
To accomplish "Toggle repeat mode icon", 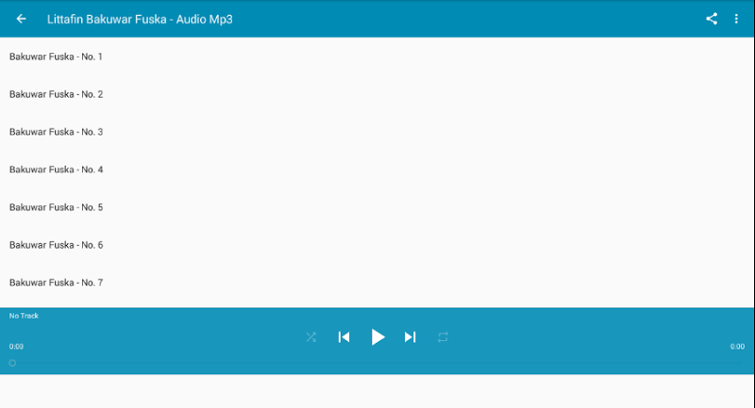I will [443, 337].
